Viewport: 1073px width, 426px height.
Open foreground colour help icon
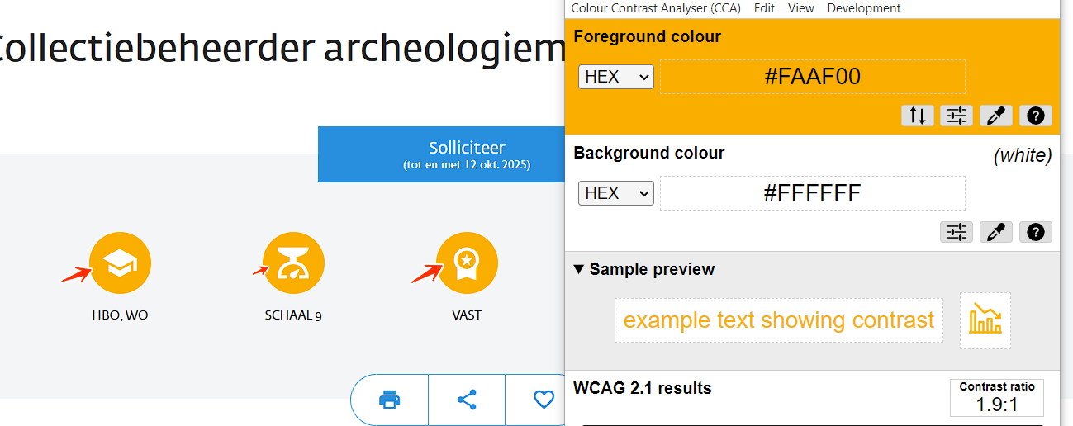coord(1035,116)
